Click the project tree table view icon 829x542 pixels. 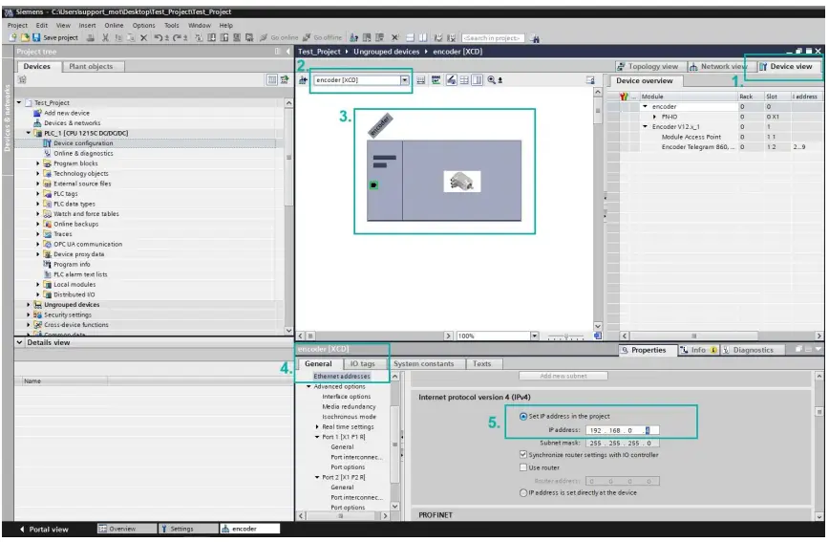271,79
